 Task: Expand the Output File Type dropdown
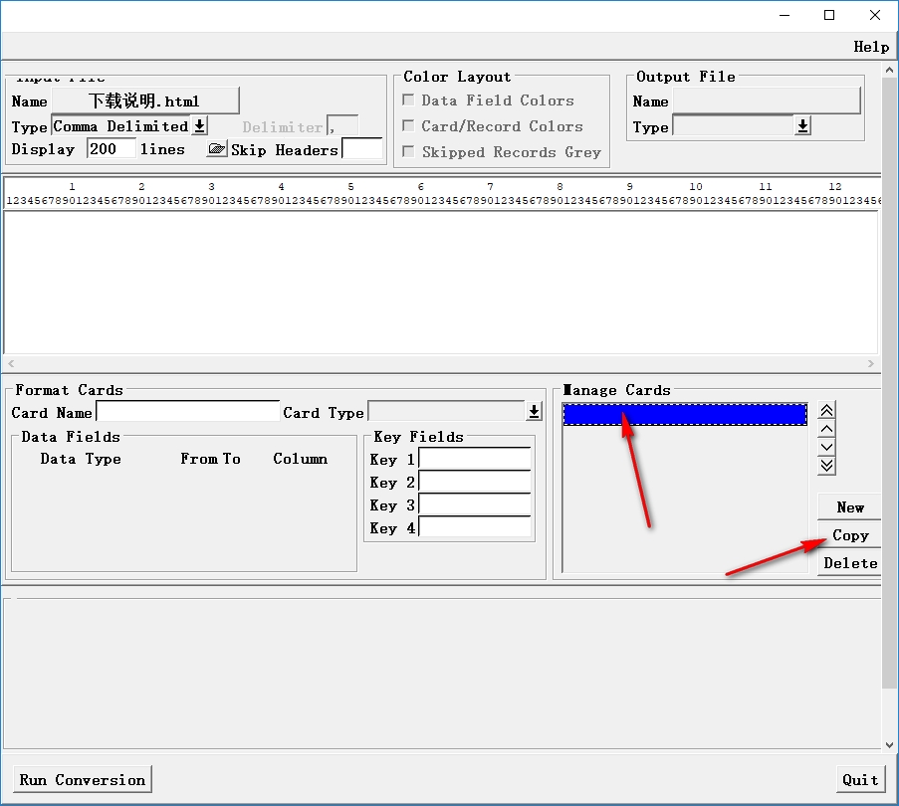[802, 126]
